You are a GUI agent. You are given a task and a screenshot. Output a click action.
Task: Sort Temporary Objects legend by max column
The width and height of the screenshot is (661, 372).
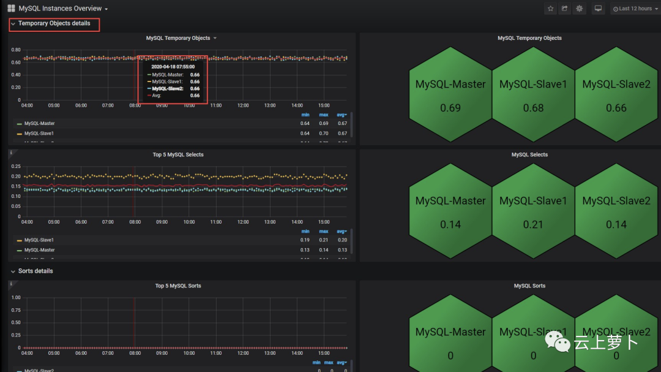click(323, 115)
